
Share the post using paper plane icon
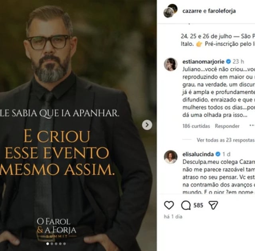click(213, 205)
